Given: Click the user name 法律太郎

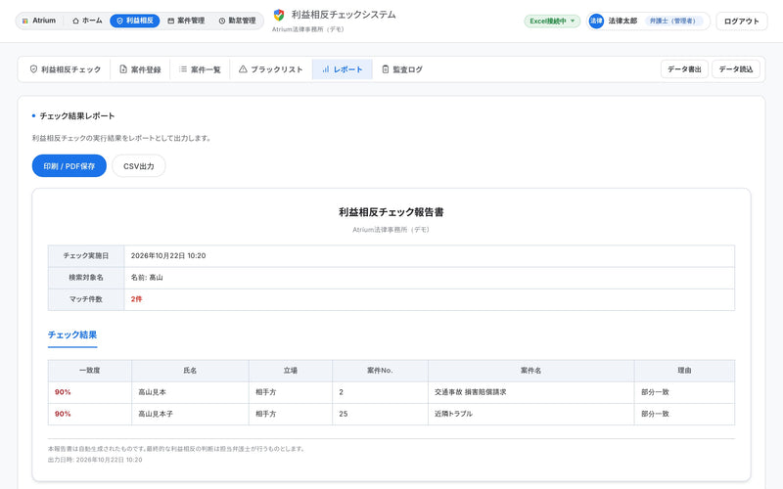Looking at the screenshot, I should [x=622, y=21].
